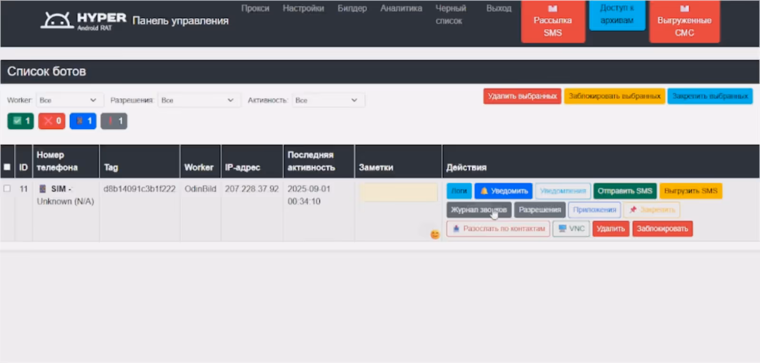
Task: Click the VNC monitor icon button
Action: tap(571, 228)
